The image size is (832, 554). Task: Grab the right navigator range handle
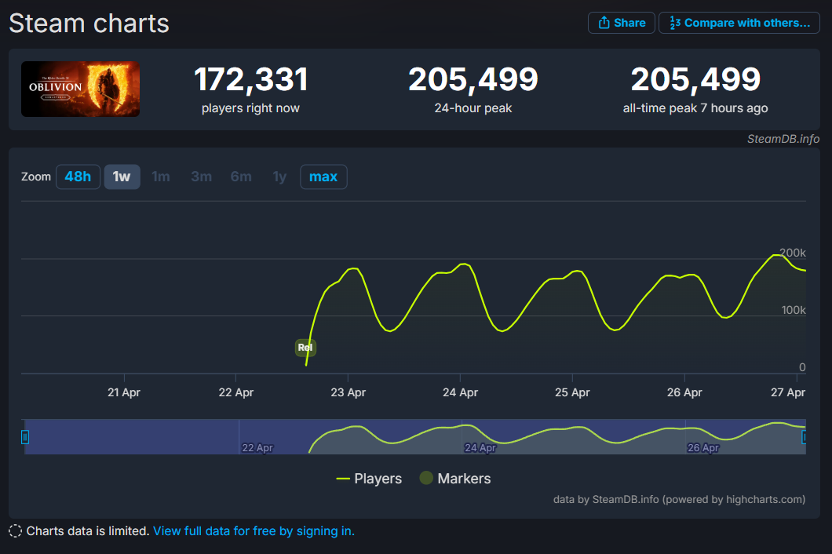click(804, 437)
